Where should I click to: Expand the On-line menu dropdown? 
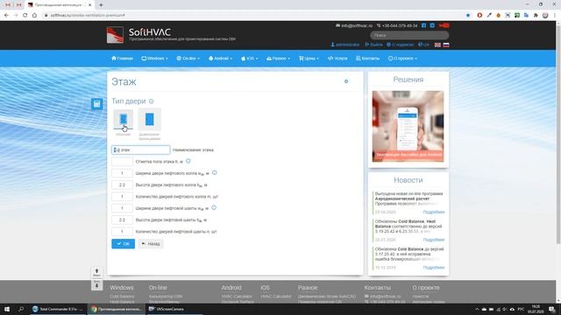[188, 59]
